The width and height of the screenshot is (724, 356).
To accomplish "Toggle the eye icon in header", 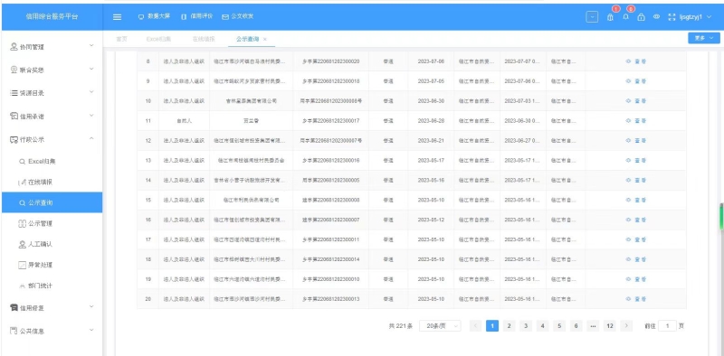I will click(x=656, y=17).
